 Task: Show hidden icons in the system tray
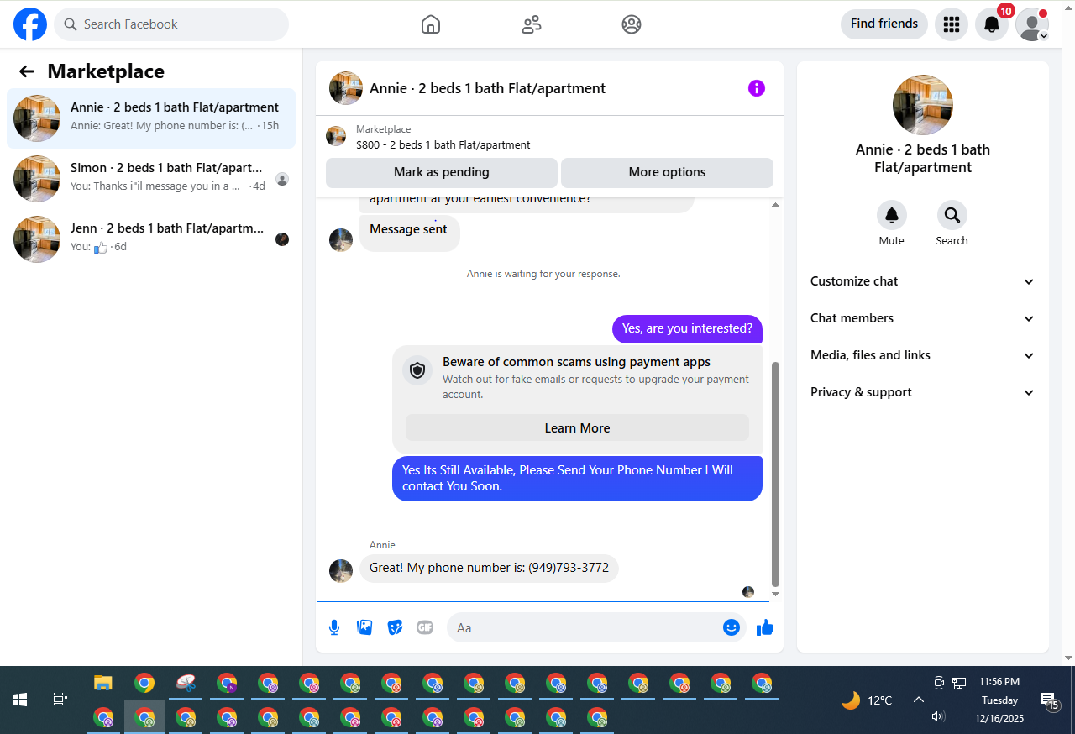[x=919, y=700]
